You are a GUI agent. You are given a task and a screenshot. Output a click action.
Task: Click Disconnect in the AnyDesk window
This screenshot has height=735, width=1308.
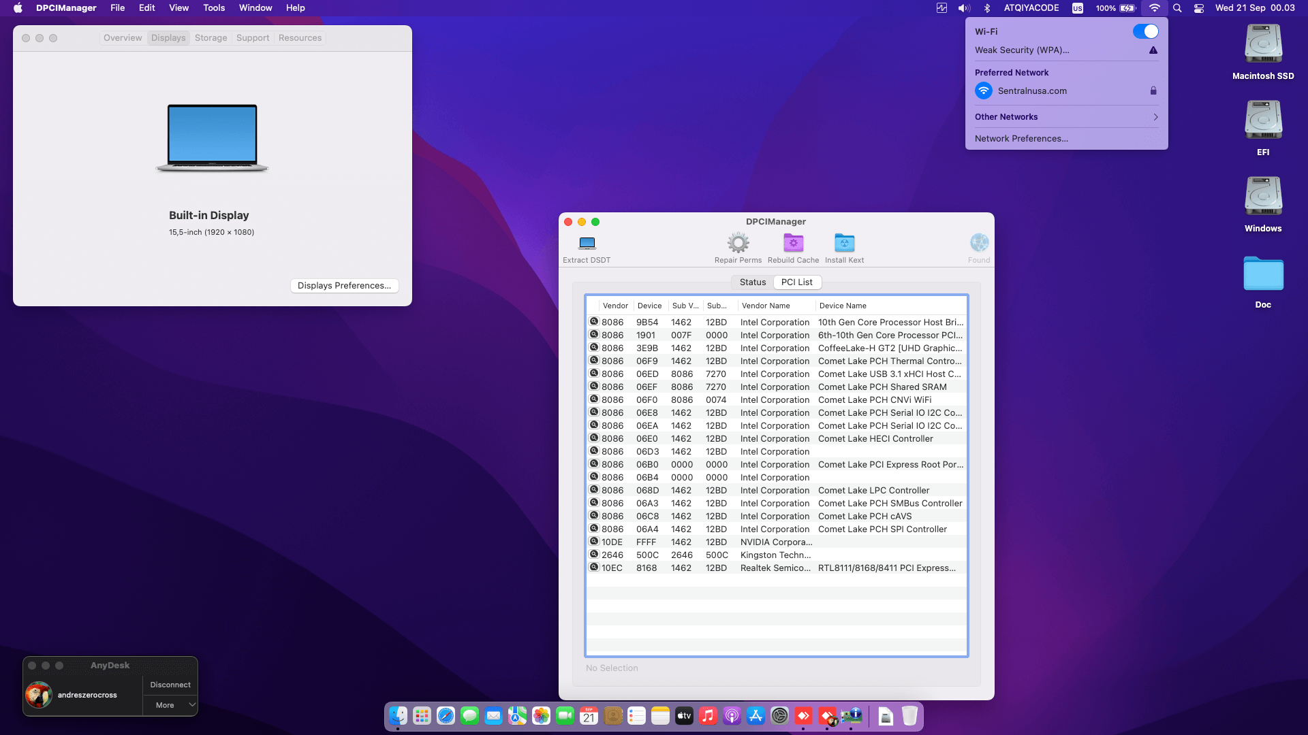(x=170, y=685)
